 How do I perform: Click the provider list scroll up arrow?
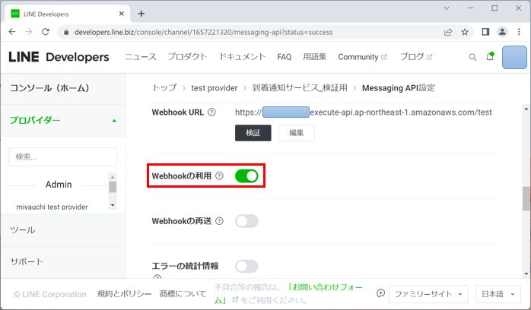tap(113, 177)
